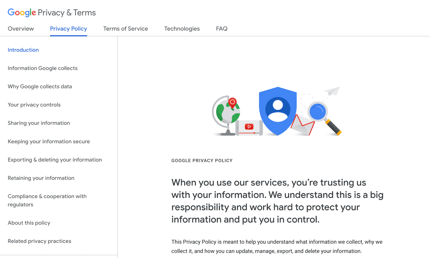Click the blue shield account icon

point(278,111)
